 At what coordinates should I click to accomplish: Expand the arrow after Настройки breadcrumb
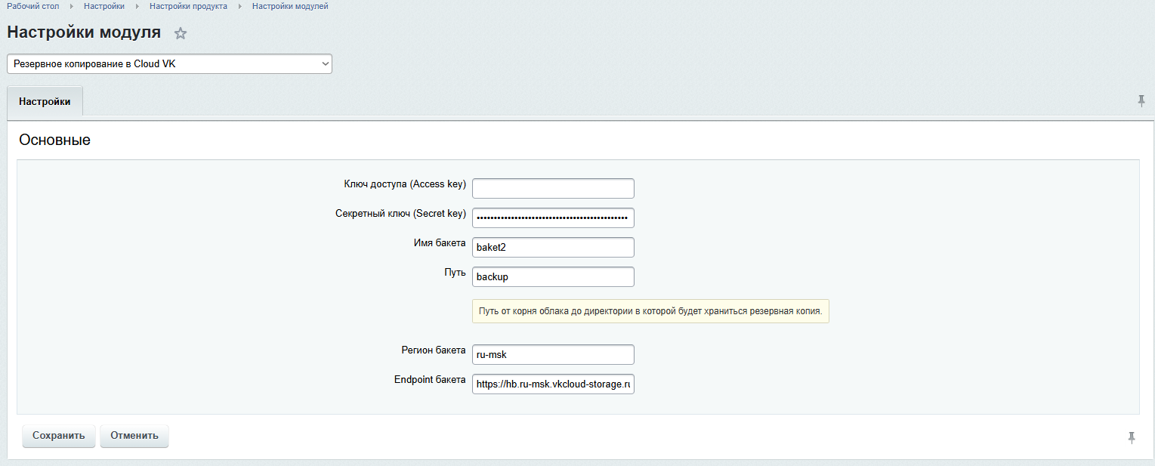(137, 6)
